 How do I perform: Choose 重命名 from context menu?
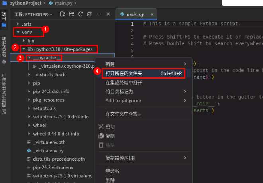coord(144,171)
